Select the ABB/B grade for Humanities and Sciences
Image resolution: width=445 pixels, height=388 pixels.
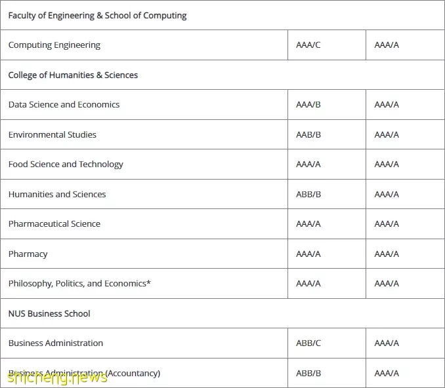(308, 194)
